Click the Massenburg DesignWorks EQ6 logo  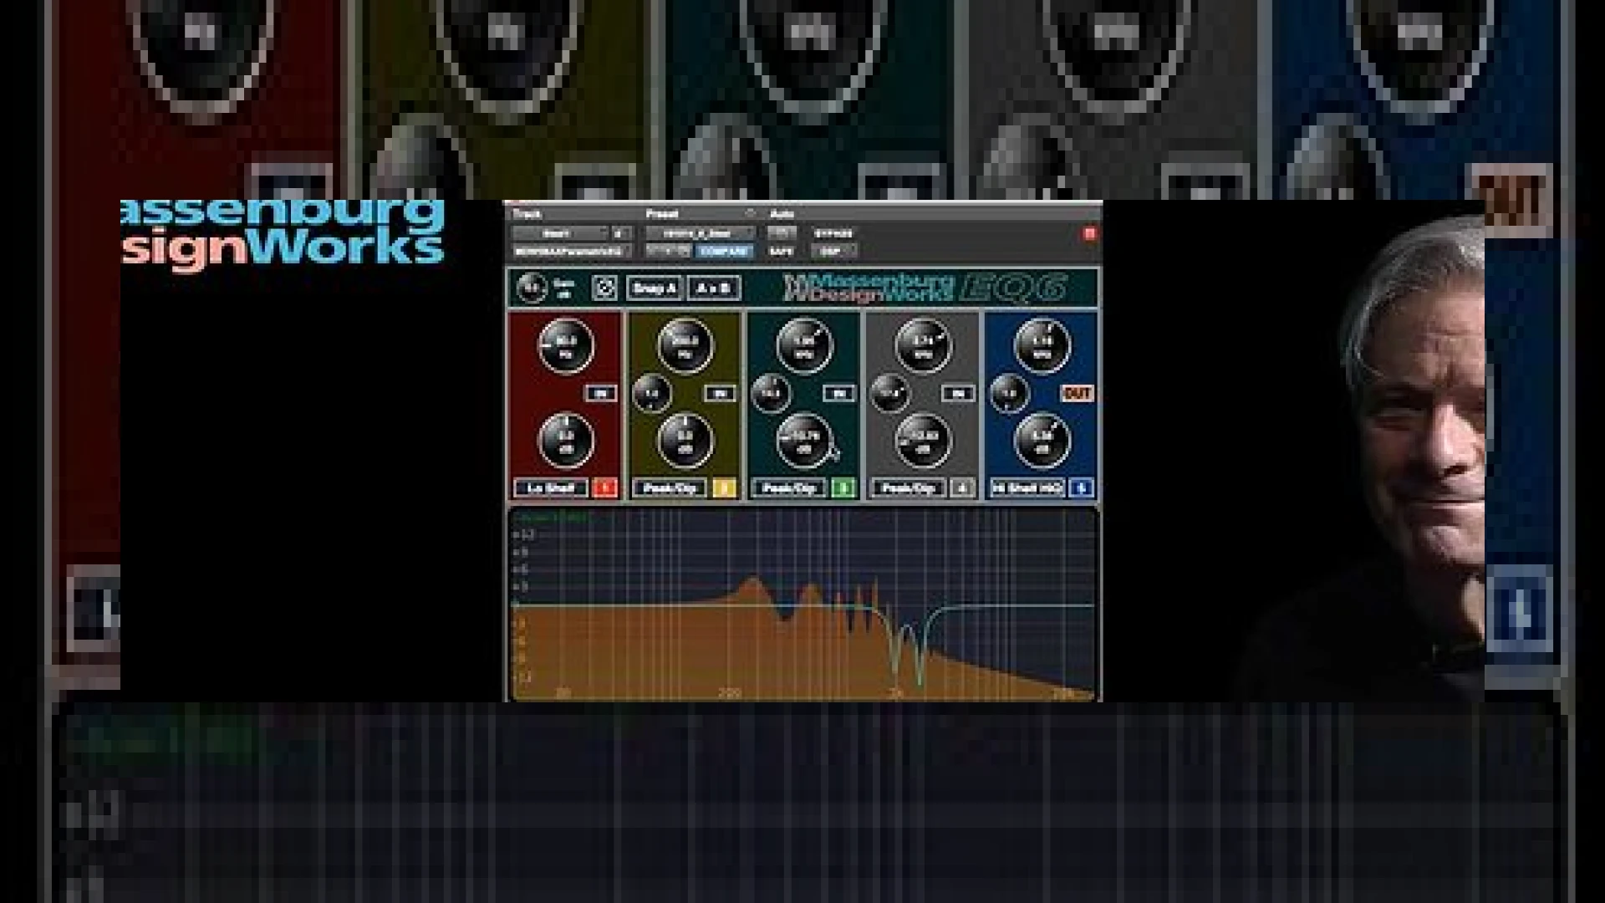tap(926, 288)
